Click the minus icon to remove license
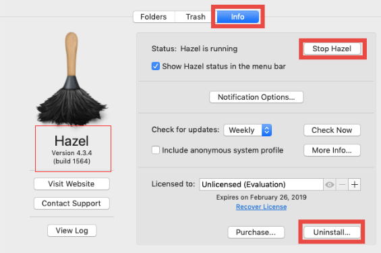Viewport: 381px width, 253px height. click(342, 185)
